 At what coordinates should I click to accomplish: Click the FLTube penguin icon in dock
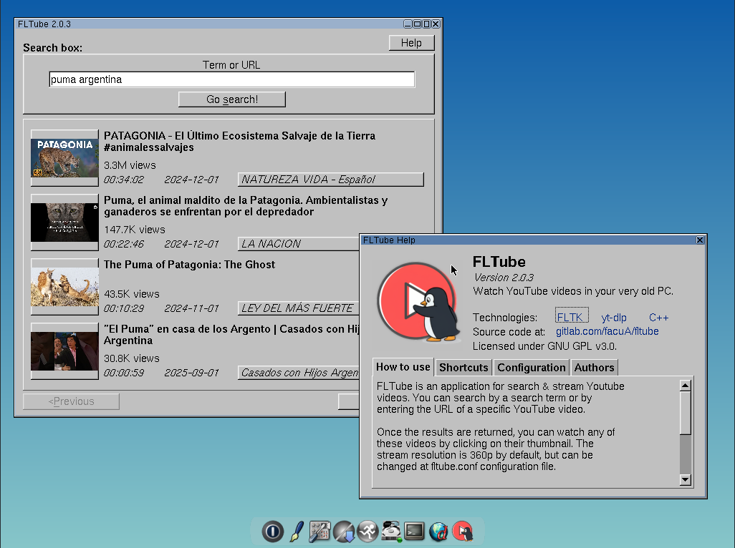click(x=463, y=532)
